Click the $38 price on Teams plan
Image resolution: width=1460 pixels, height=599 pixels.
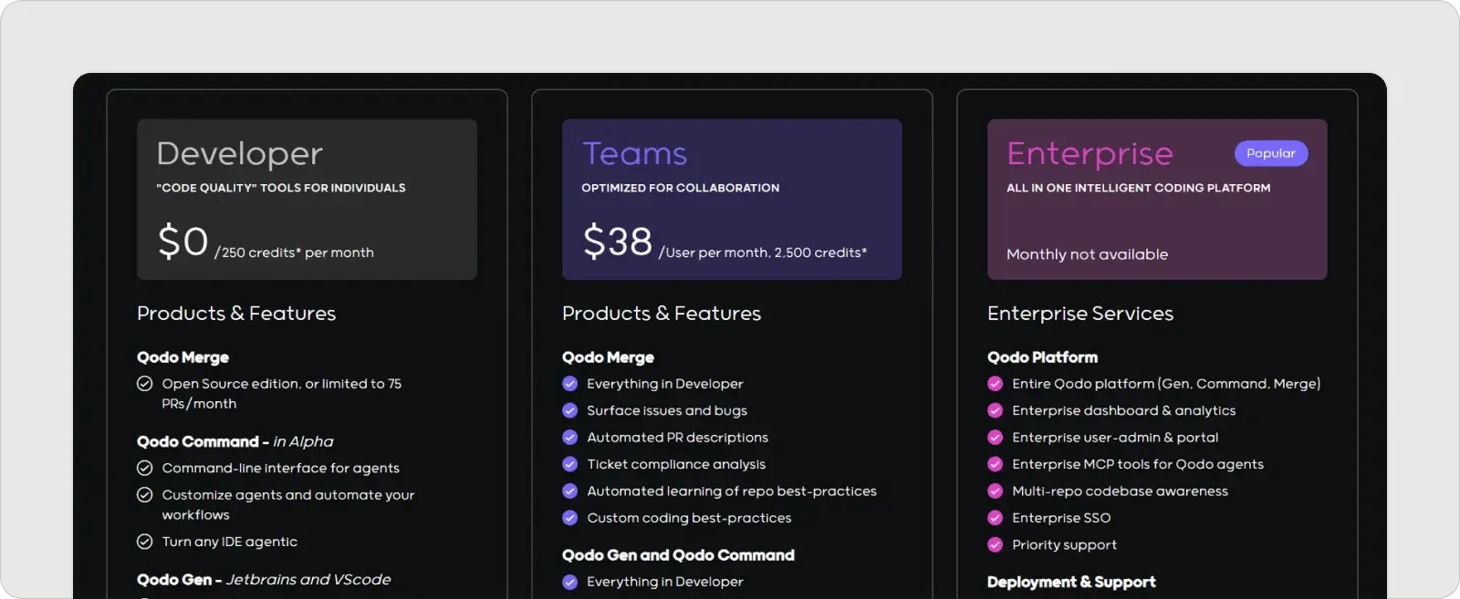[x=618, y=242]
